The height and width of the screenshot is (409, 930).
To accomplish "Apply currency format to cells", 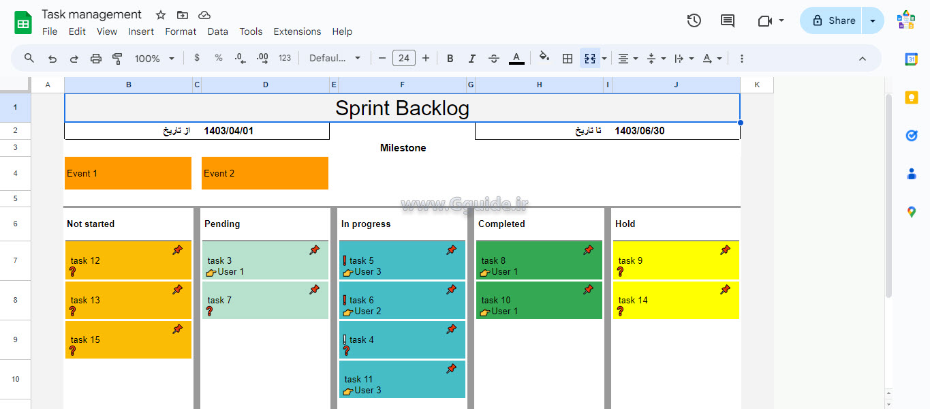I will pos(197,58).
